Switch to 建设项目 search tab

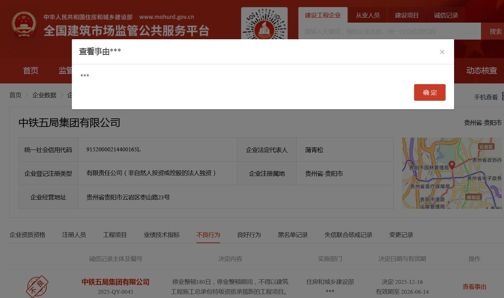tap(407, 15)
